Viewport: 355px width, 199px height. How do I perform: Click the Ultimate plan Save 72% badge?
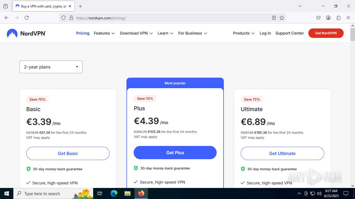[x=252, y=99]
